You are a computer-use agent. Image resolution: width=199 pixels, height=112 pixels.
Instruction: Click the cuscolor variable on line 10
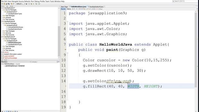(x=106, y=60)
